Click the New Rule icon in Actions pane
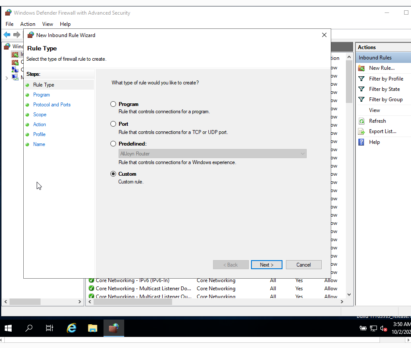 pos(361,68)
